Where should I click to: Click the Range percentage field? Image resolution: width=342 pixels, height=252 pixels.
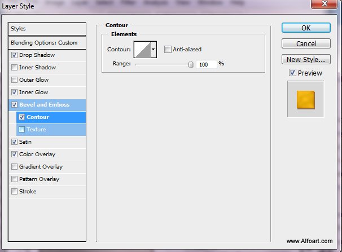click(x=207, y=64)
